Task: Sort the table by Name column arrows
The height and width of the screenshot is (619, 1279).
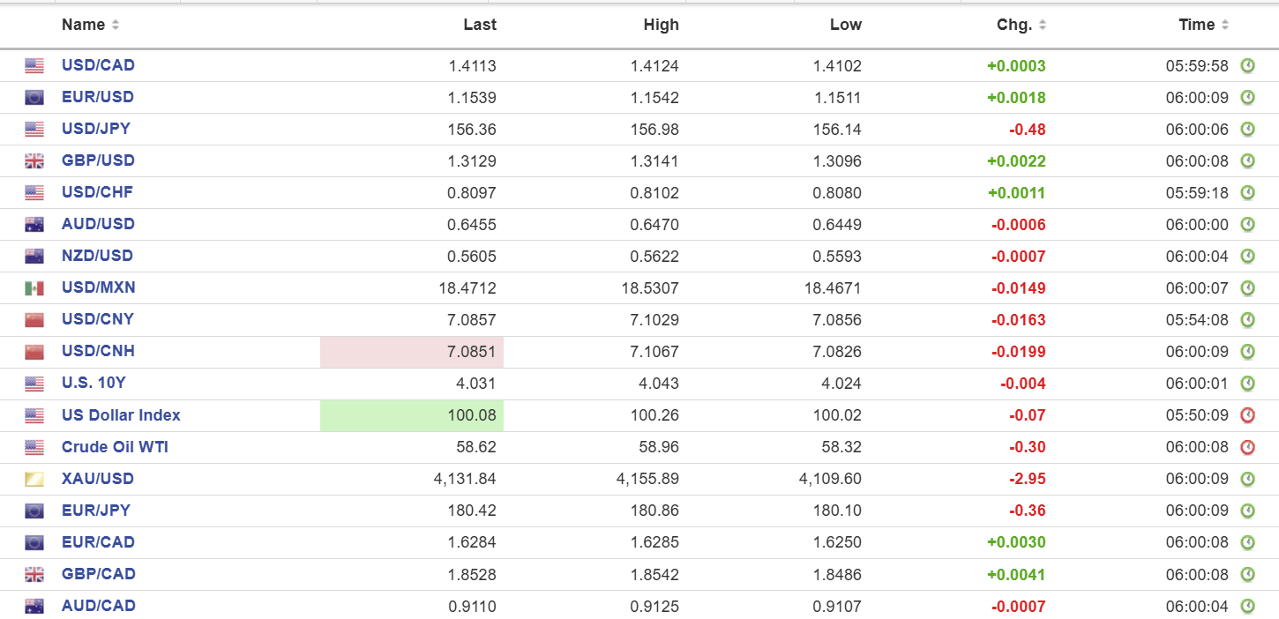Action: [x=116, y=25]
